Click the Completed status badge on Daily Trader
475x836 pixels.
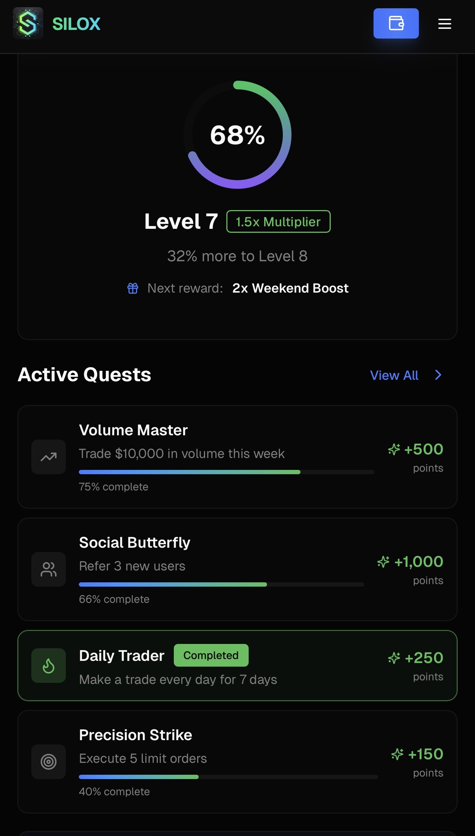[211, 655]
